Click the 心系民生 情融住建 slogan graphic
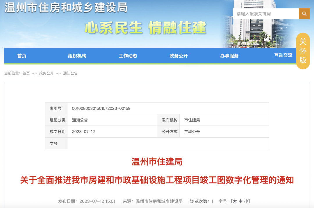The image size is (314, 208). pos(146,27)
